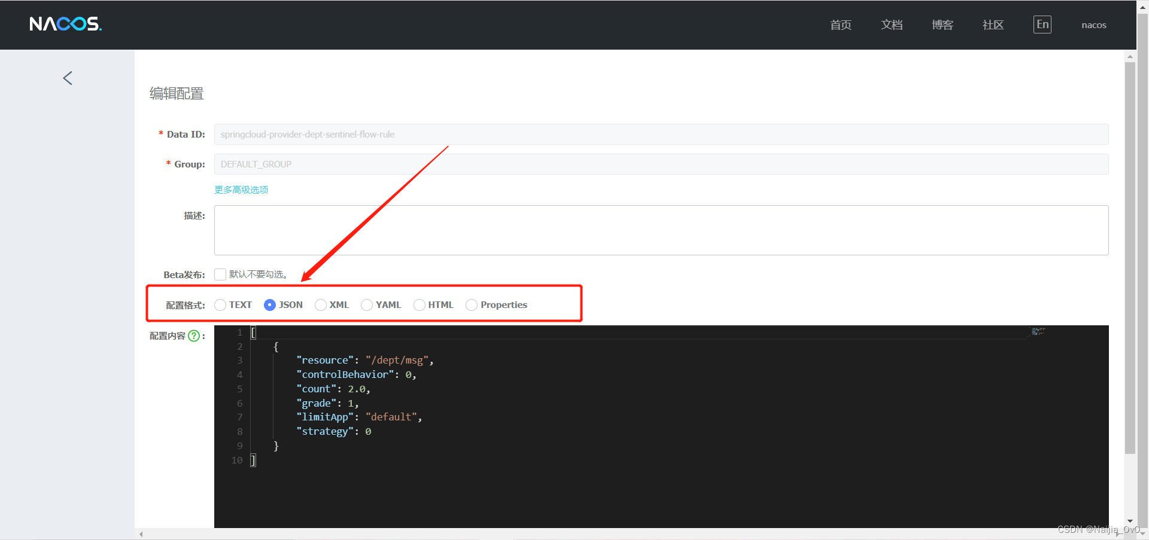This screenshot has height=540, width=1149.
Task: Click the Data ID input field
Action: (x=661, y=135)
